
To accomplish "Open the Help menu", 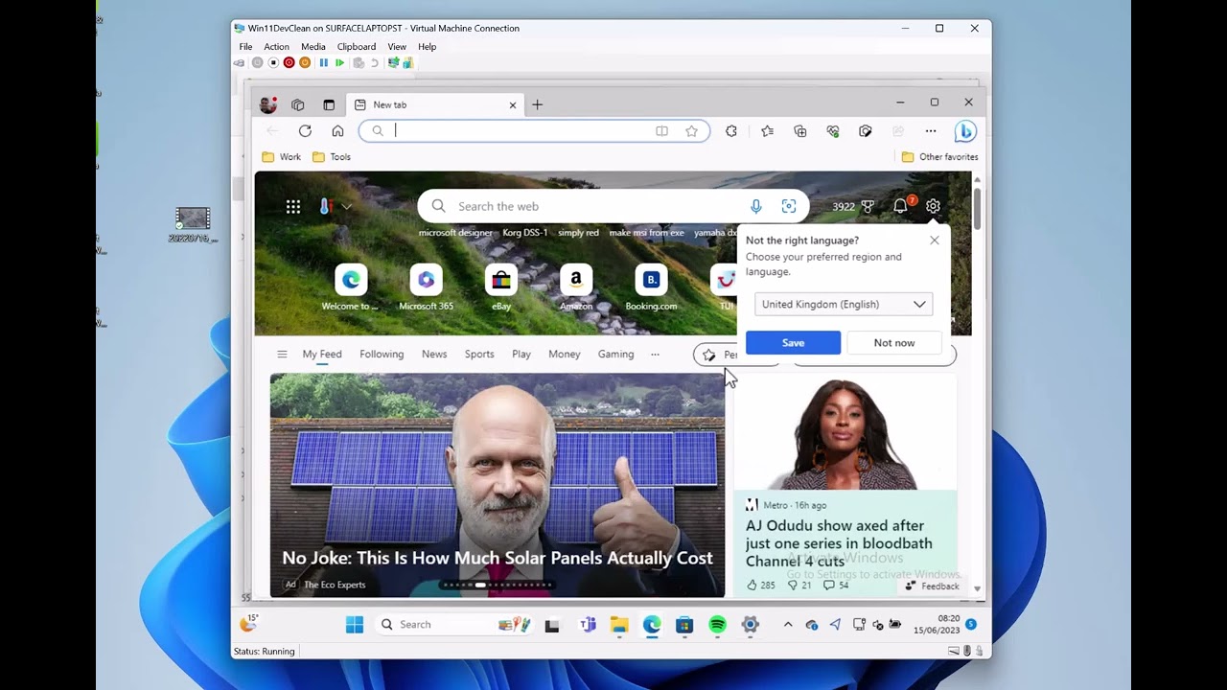I will 427,46.
